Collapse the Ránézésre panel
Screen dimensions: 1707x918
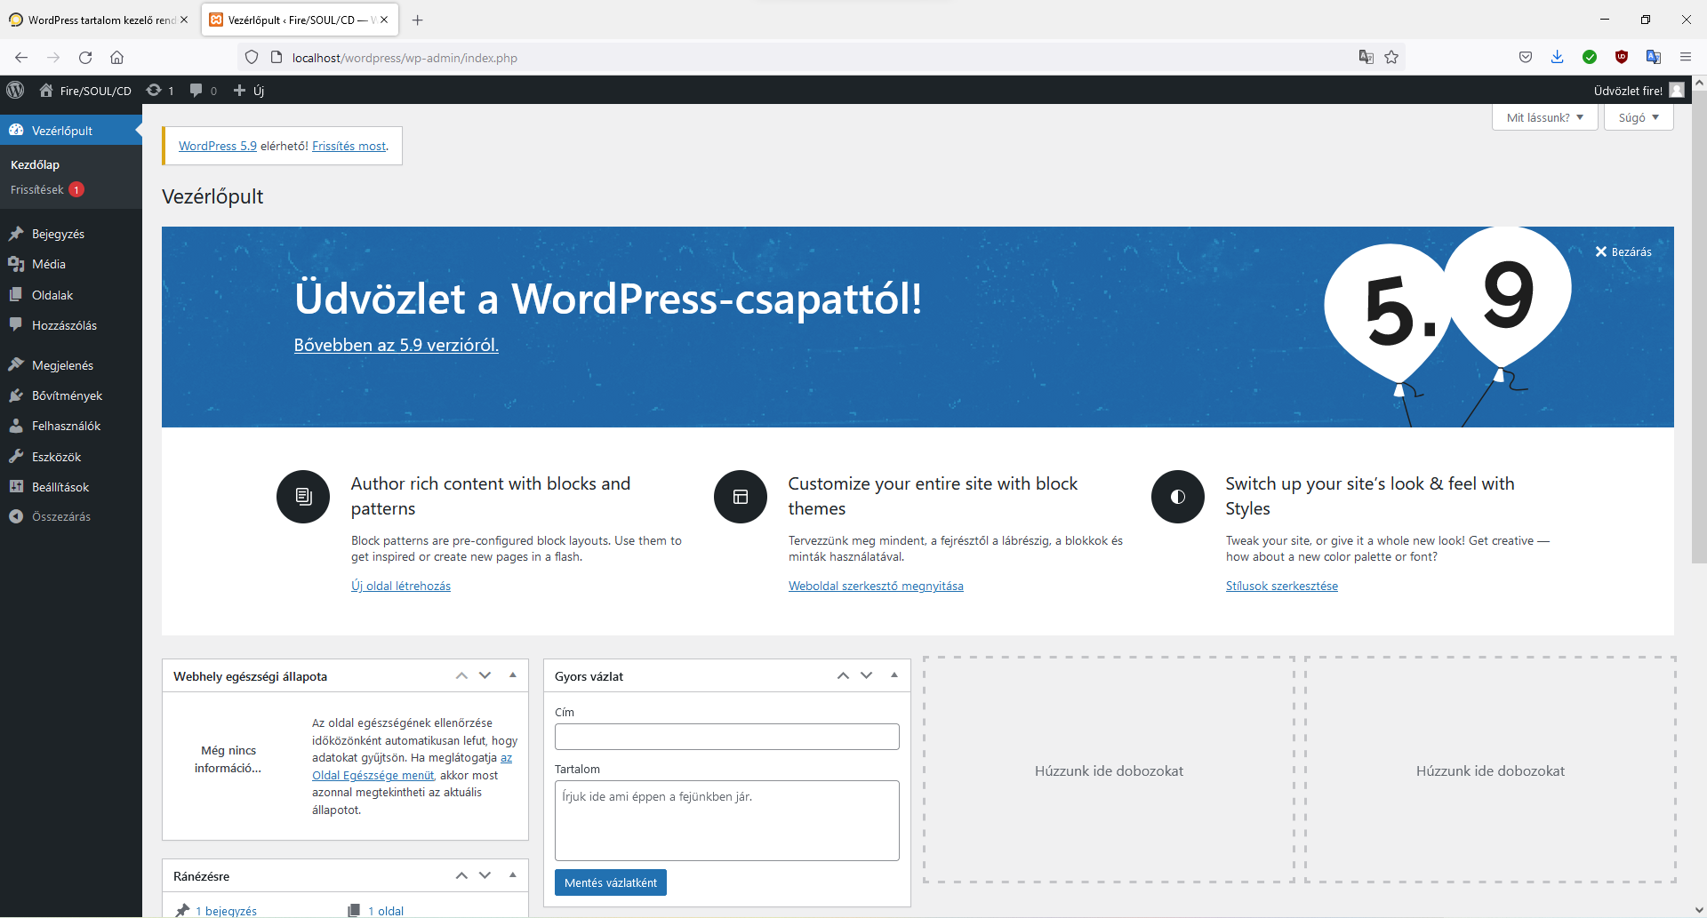coord(513,875)
